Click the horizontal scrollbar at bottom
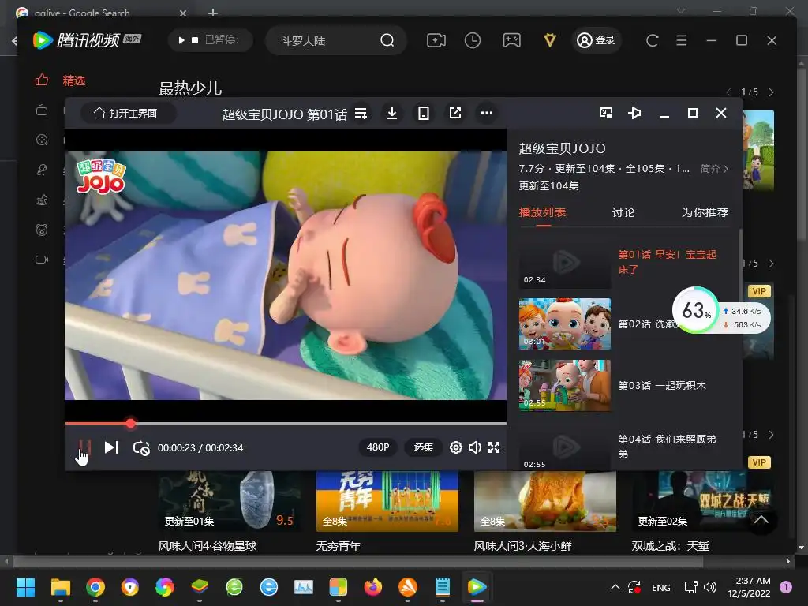 tap(357, 561)
